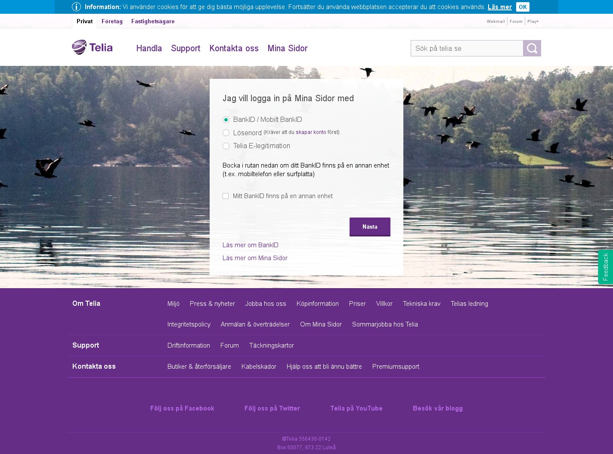Viewport: 613px width, 454px height.
Task: Open the Villkor footer link
Action: tap(384, 304)
